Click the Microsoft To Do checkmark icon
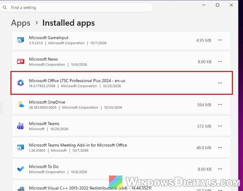This screenshot has height=191, width=243. (20, 169)
